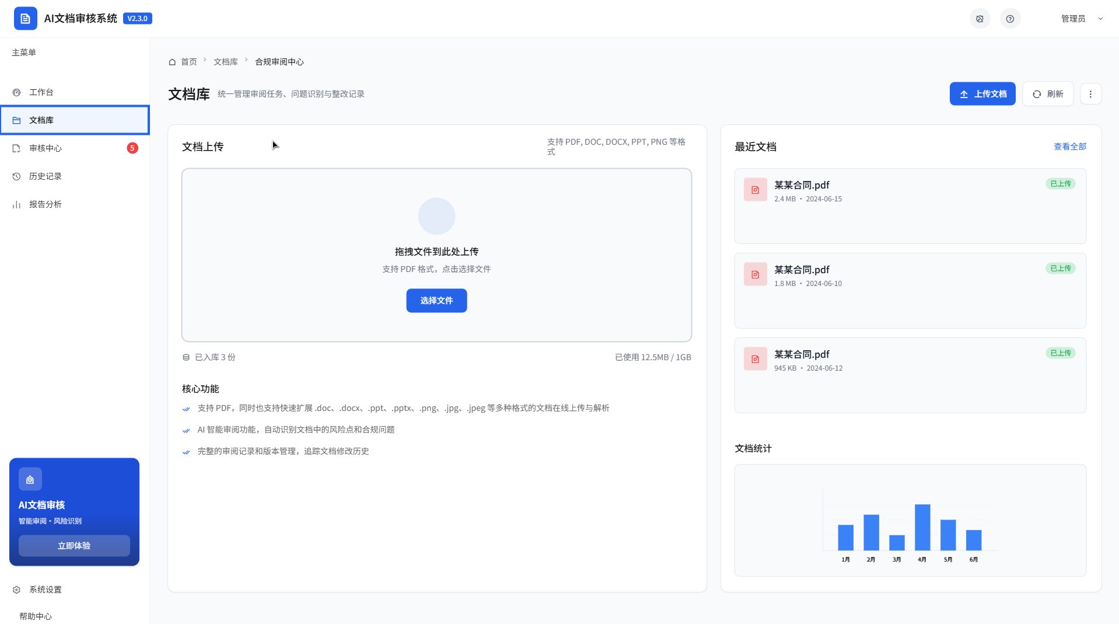Click the 文档库 folder icon
Viewport: 1119px width, 624px height.
[16, 120]
